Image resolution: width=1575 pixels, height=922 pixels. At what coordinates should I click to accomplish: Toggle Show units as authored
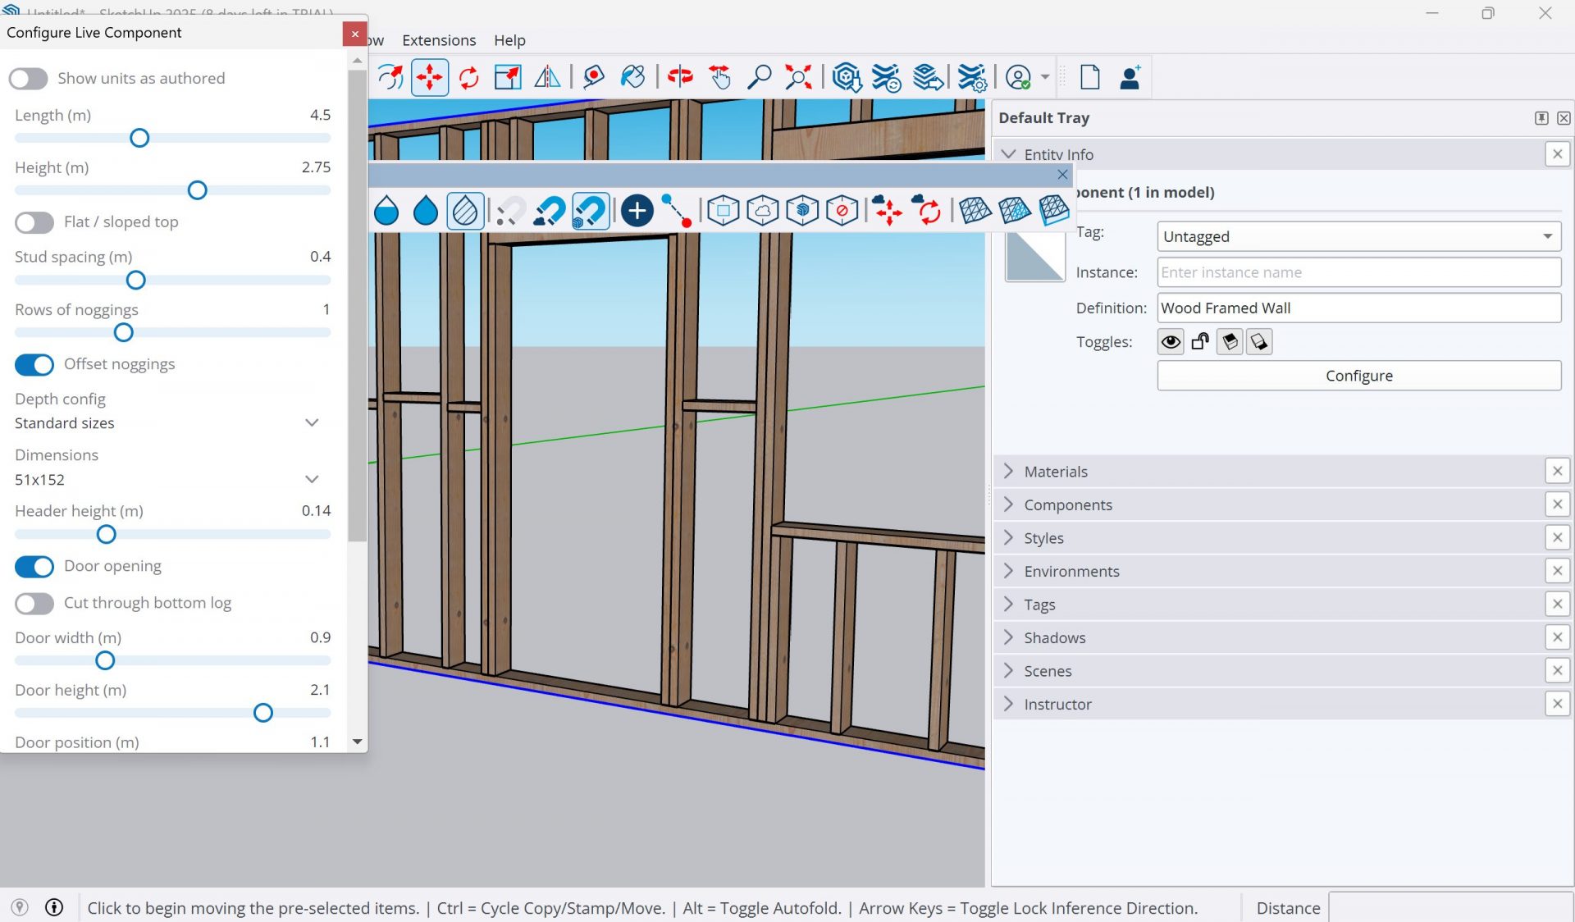pos(29,79)
